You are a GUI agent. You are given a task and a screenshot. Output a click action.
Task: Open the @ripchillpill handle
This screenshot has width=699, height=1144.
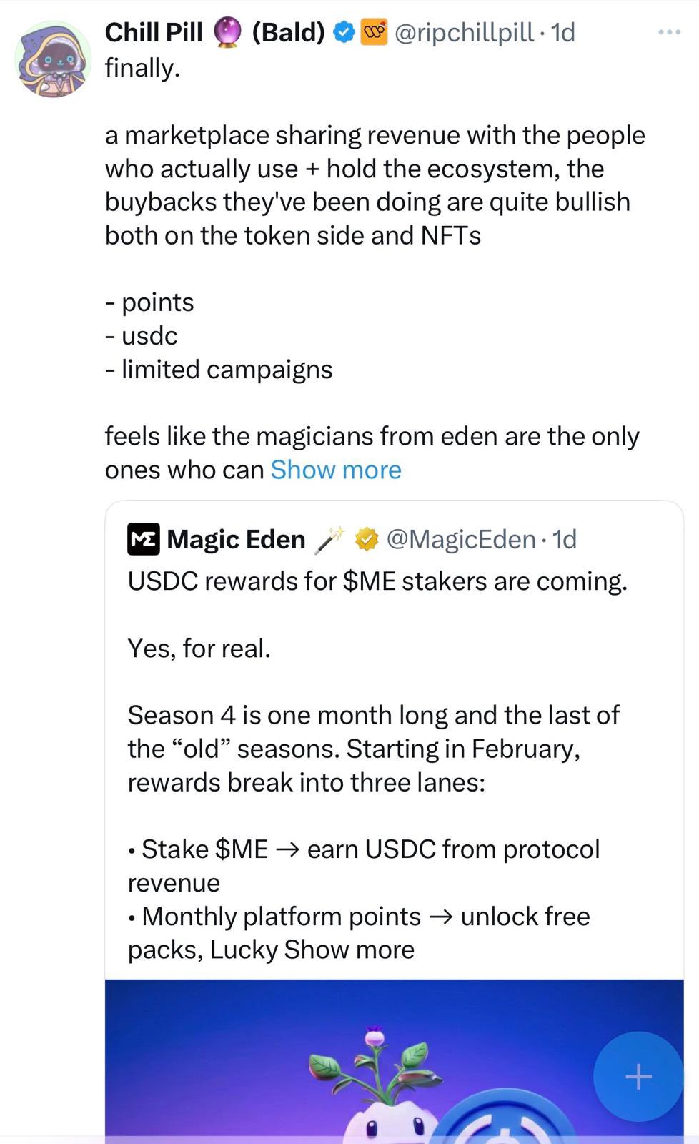464,32
